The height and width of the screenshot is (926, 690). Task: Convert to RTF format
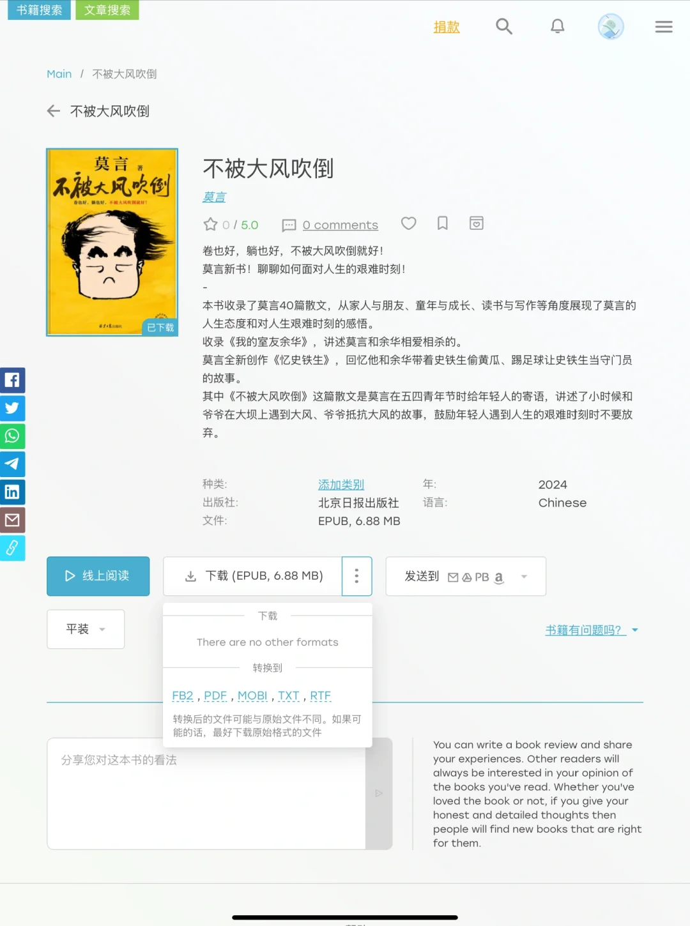(x=321, y=695)
